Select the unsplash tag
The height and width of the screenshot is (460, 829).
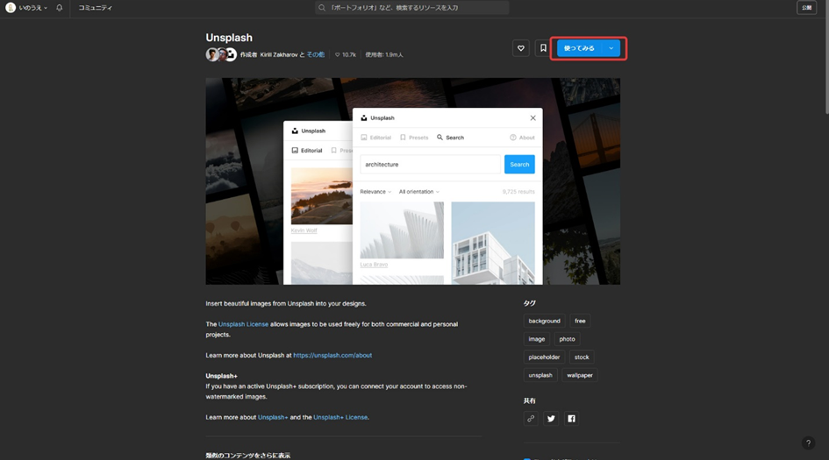pos(540,375)
